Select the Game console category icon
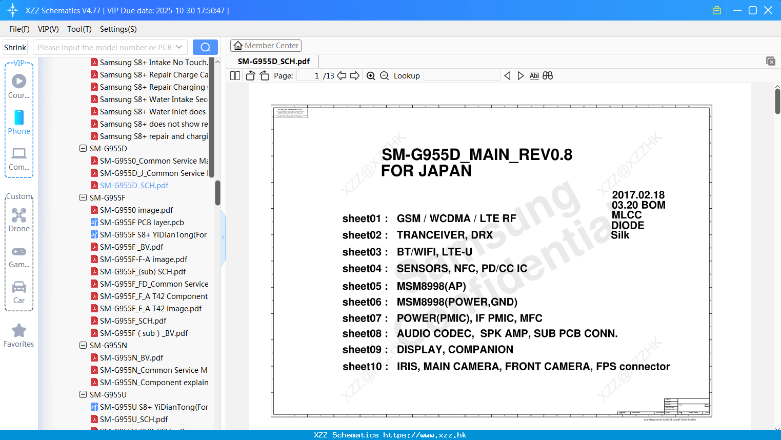This screenshot has height=440, width=781. (x=19, y=256)
